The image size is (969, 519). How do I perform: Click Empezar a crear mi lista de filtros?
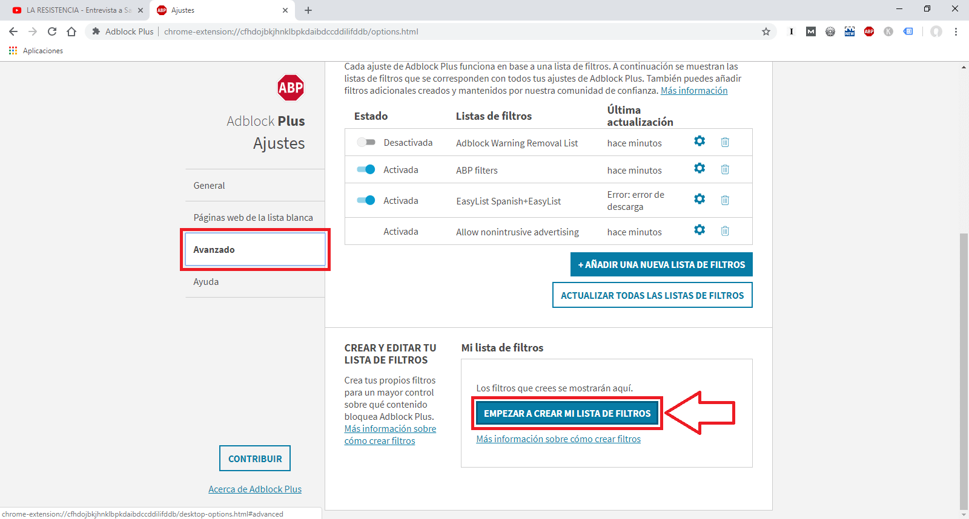coord(567,413)
